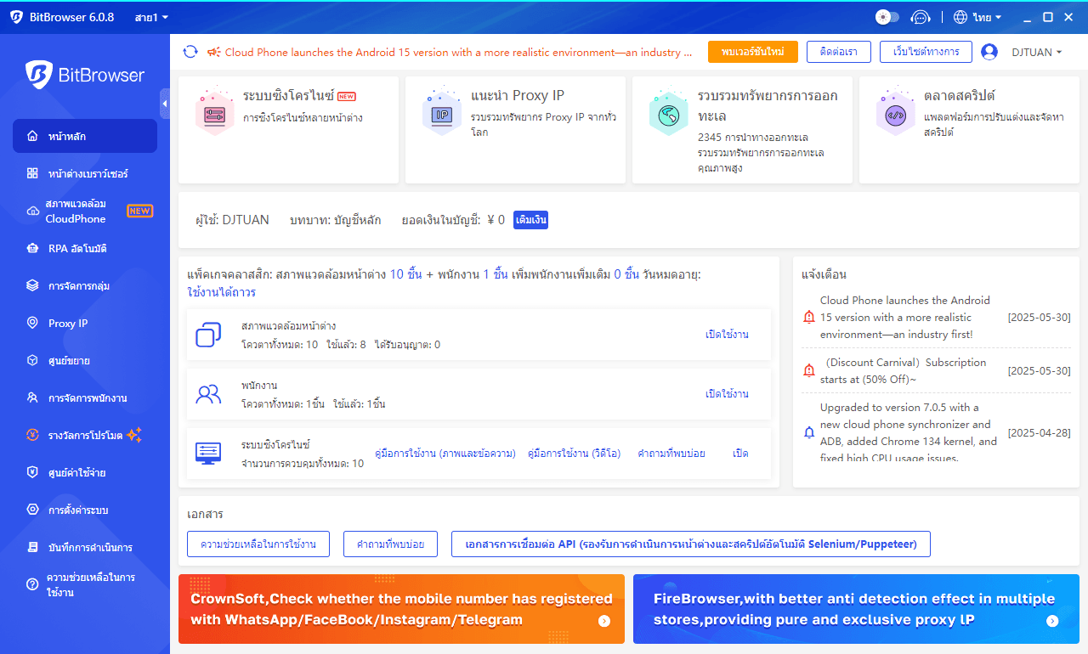Click the คำถามที่พบบ่อย document button

pos(390,544)
